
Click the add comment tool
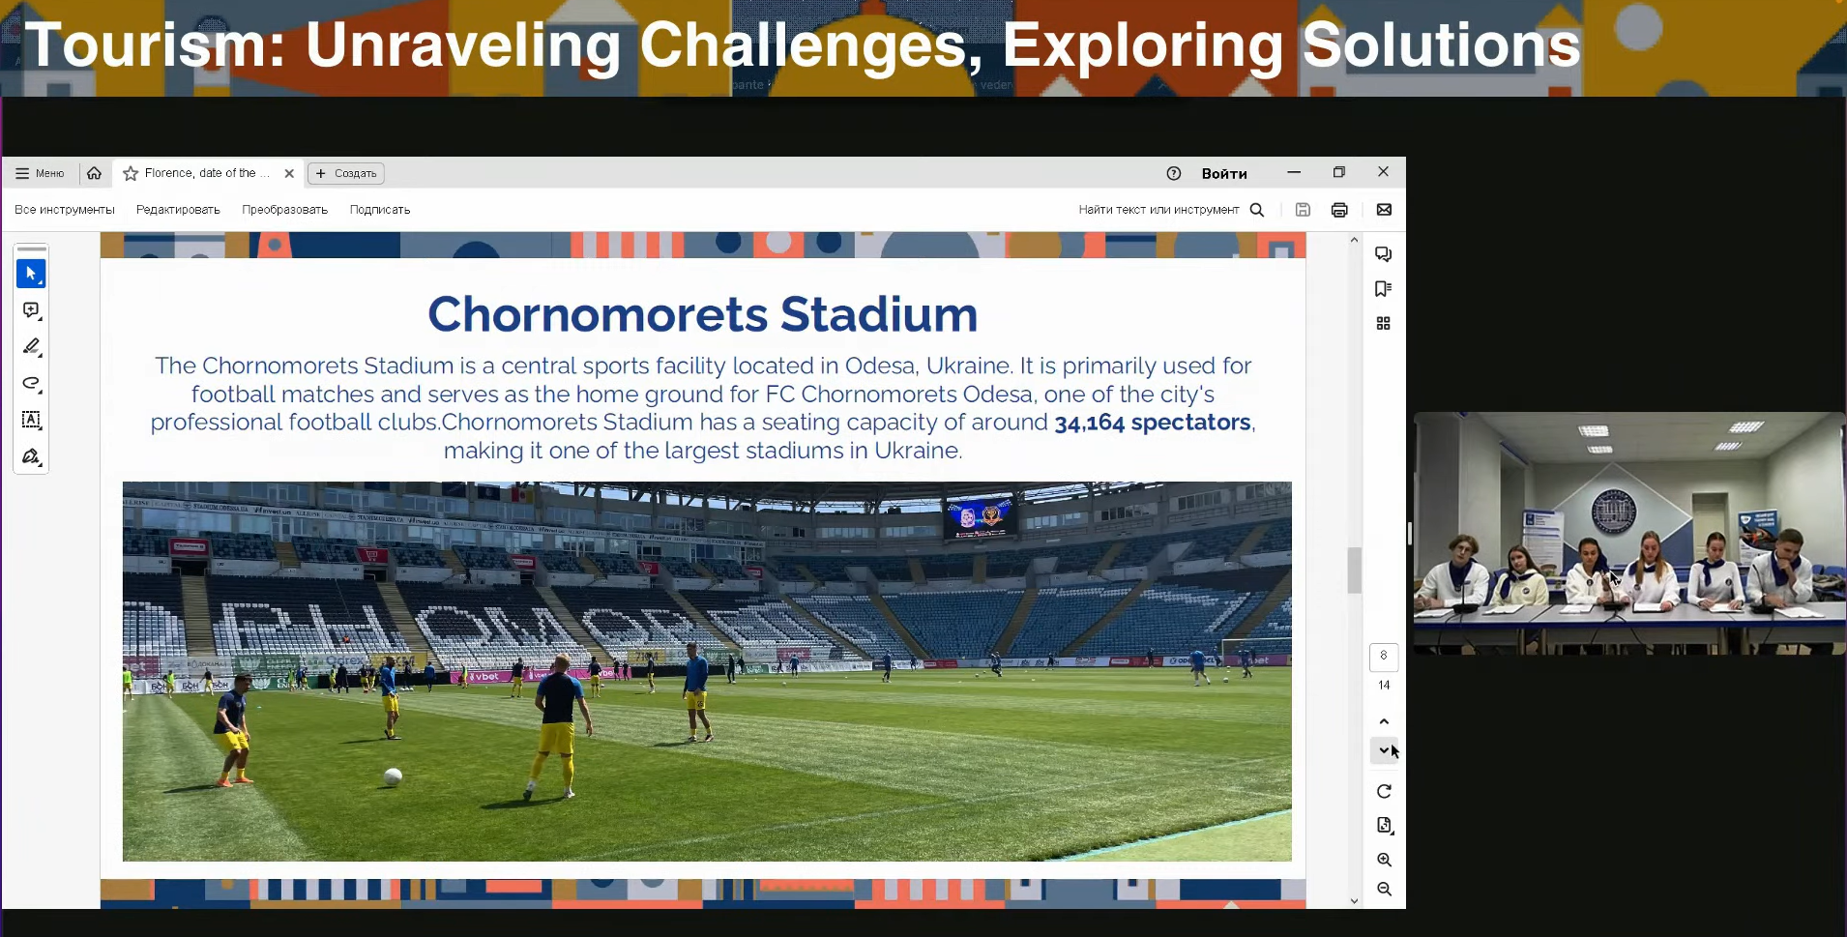(x=31, y=310)
